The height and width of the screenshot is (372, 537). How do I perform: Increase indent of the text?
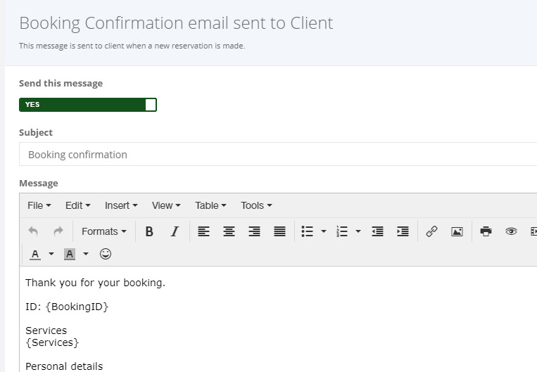point(403,231)
